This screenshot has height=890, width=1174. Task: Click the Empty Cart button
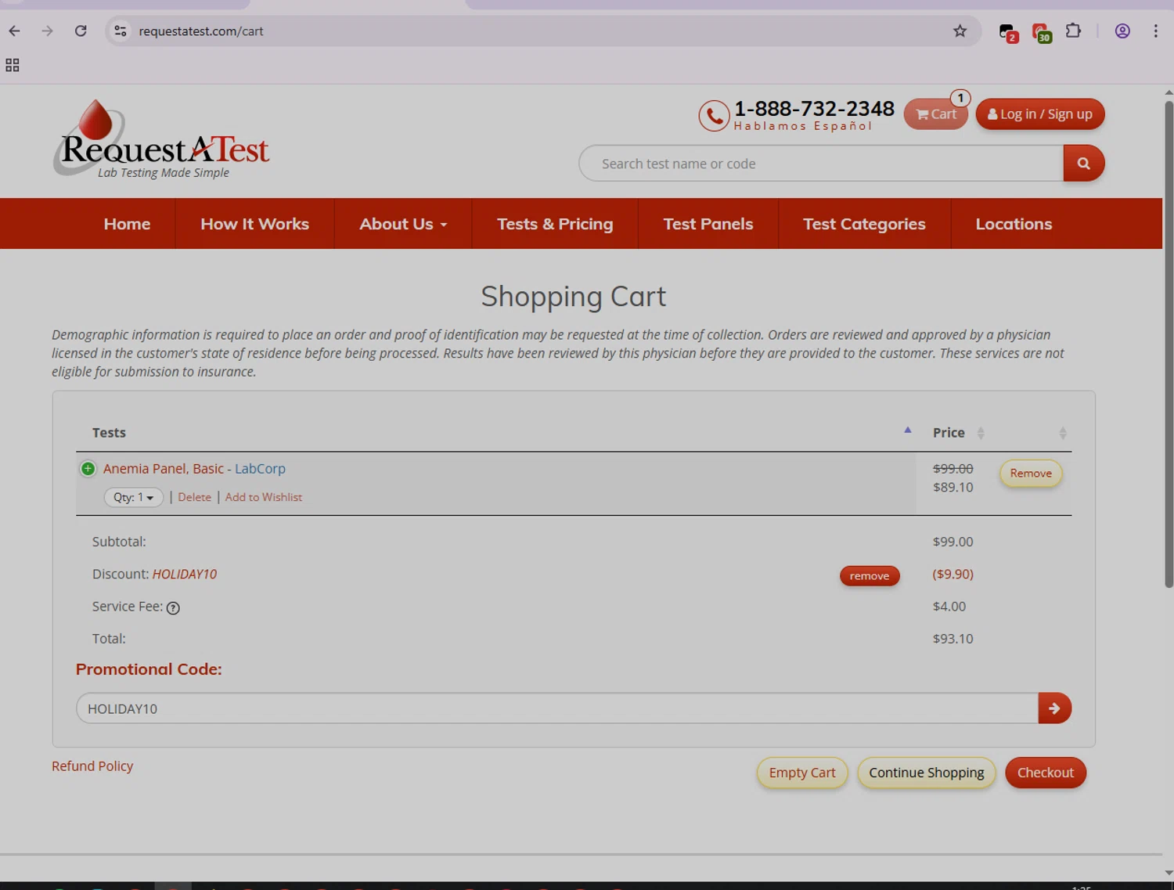coord(802,773)
